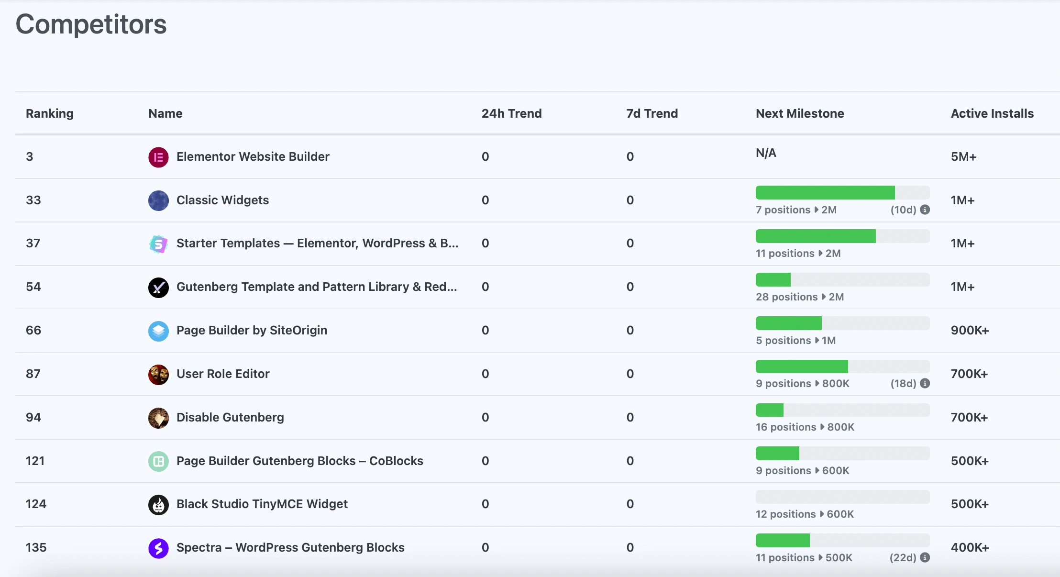Click the 7d Trend column header

[x=652, y=113]
